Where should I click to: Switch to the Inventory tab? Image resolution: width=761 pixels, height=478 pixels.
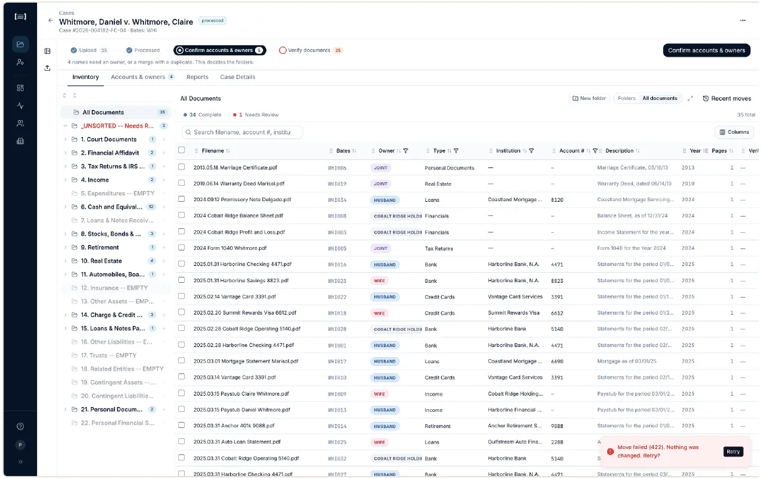(86, 77)
